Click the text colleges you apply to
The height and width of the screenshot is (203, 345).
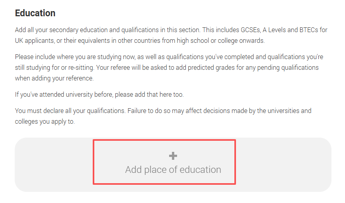click(x=45, y=122)
